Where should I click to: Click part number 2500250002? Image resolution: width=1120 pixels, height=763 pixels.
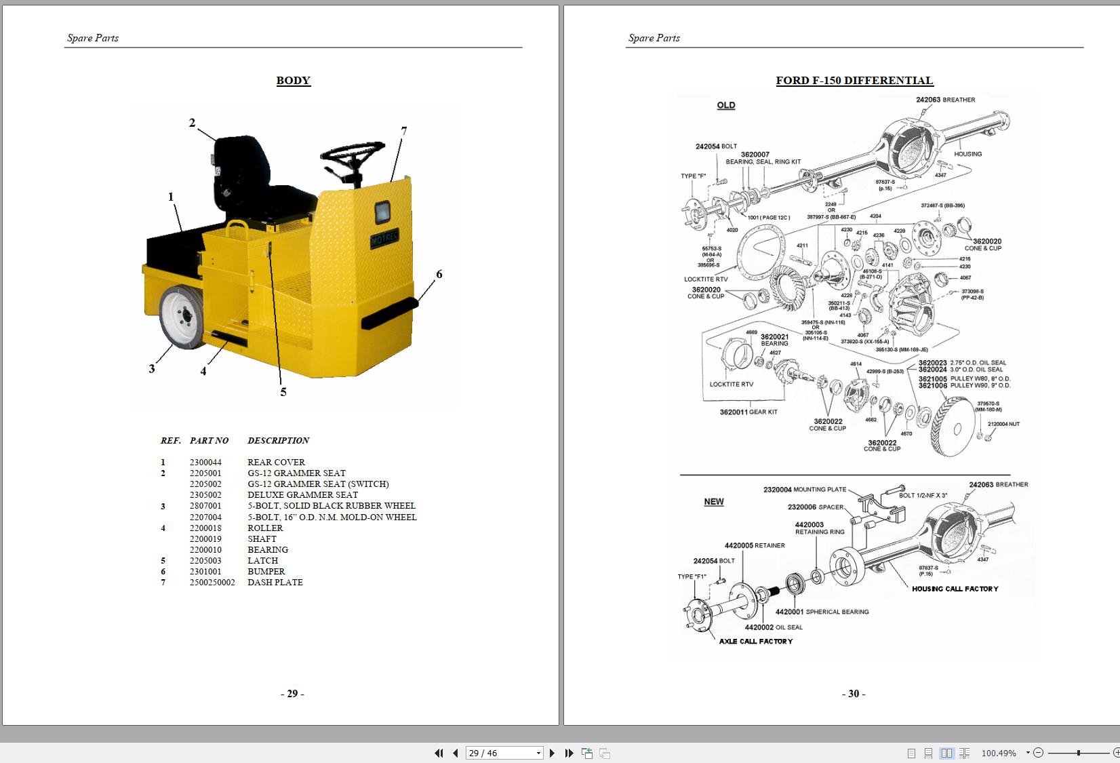coord(212,582)
